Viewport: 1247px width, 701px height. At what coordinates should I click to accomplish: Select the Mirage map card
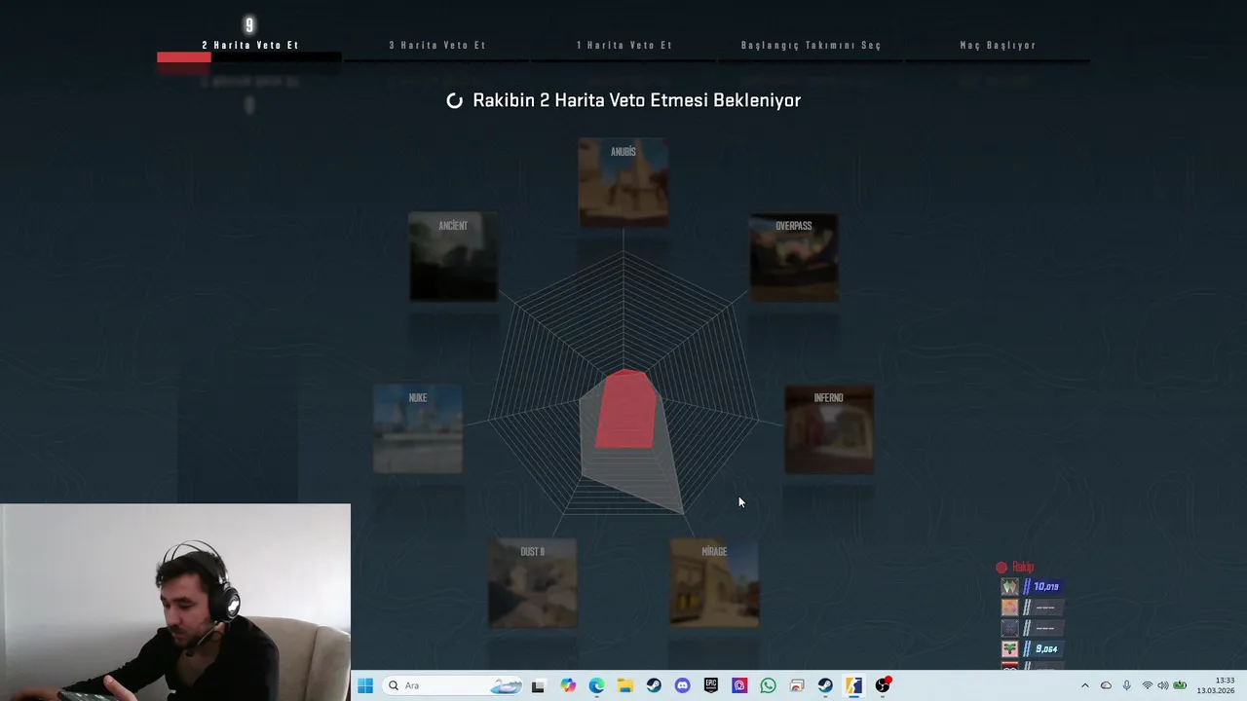pos(714,583)
